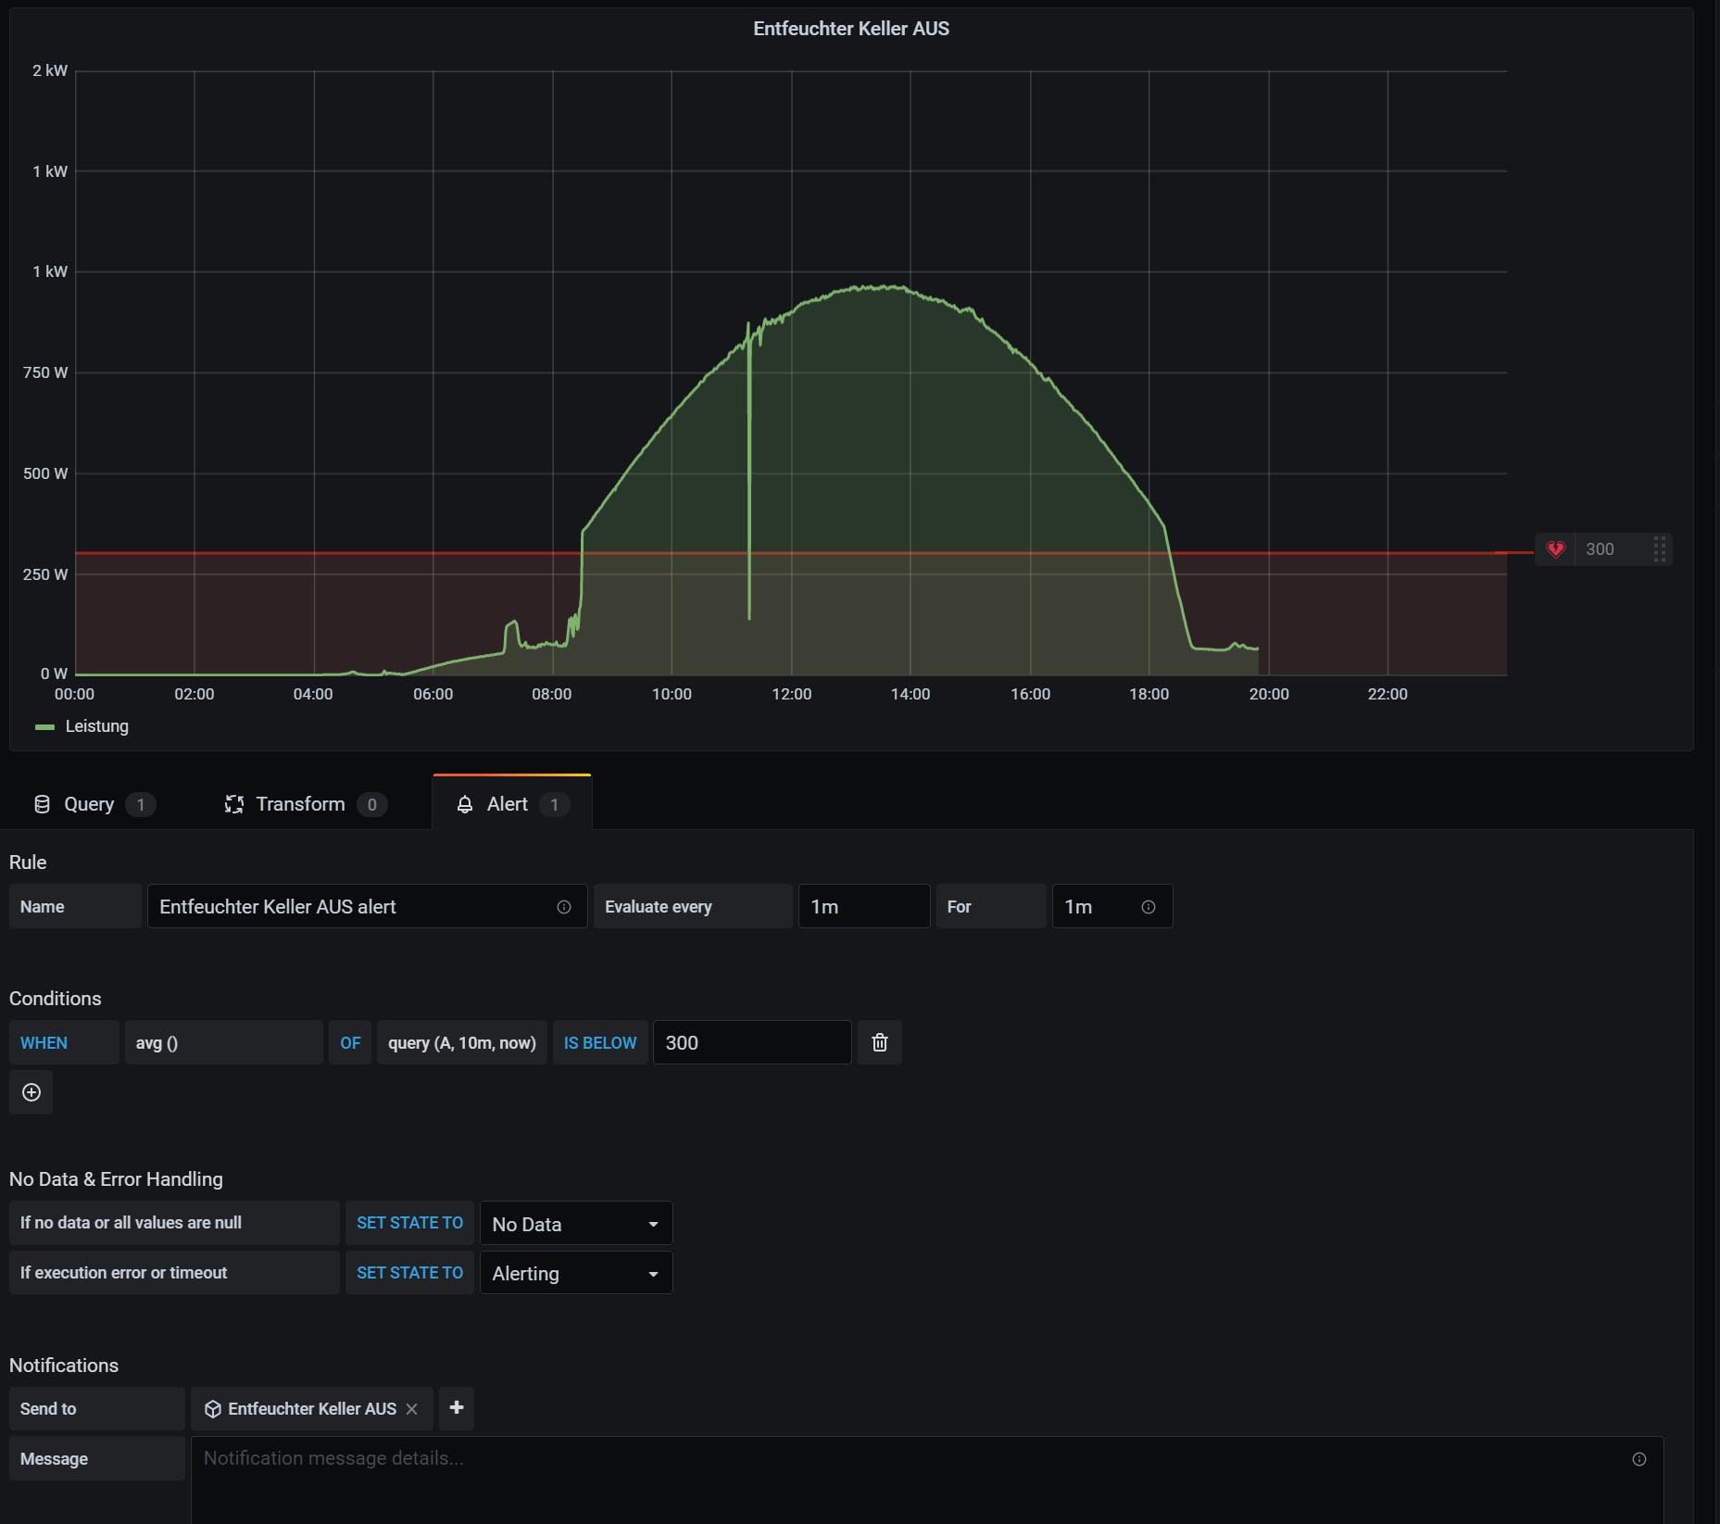1720x1524 pixels.
Task: Open the No Data state dropdown
Action: click(x=575, y=1224)
